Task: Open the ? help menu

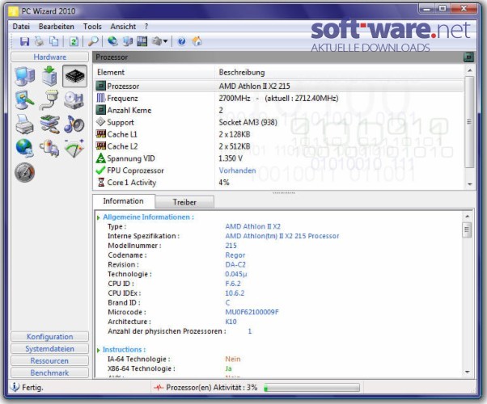Action: pos(146,27)
